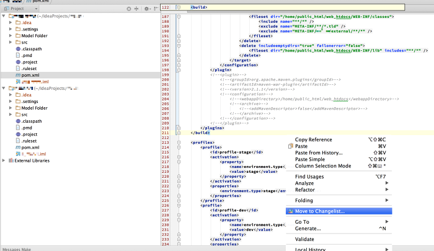Open the Folding submenu
The image size is (434, 251).
(339, 200)
